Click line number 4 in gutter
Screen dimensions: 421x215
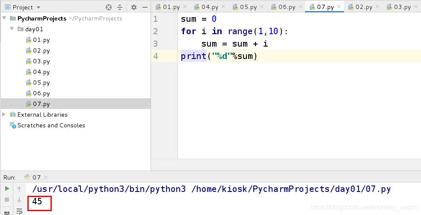tap(155, 56)
